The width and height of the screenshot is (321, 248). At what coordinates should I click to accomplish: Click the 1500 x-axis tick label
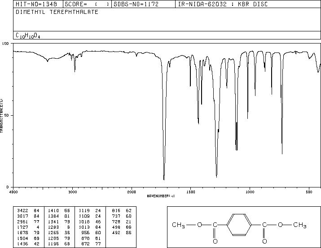191,192
